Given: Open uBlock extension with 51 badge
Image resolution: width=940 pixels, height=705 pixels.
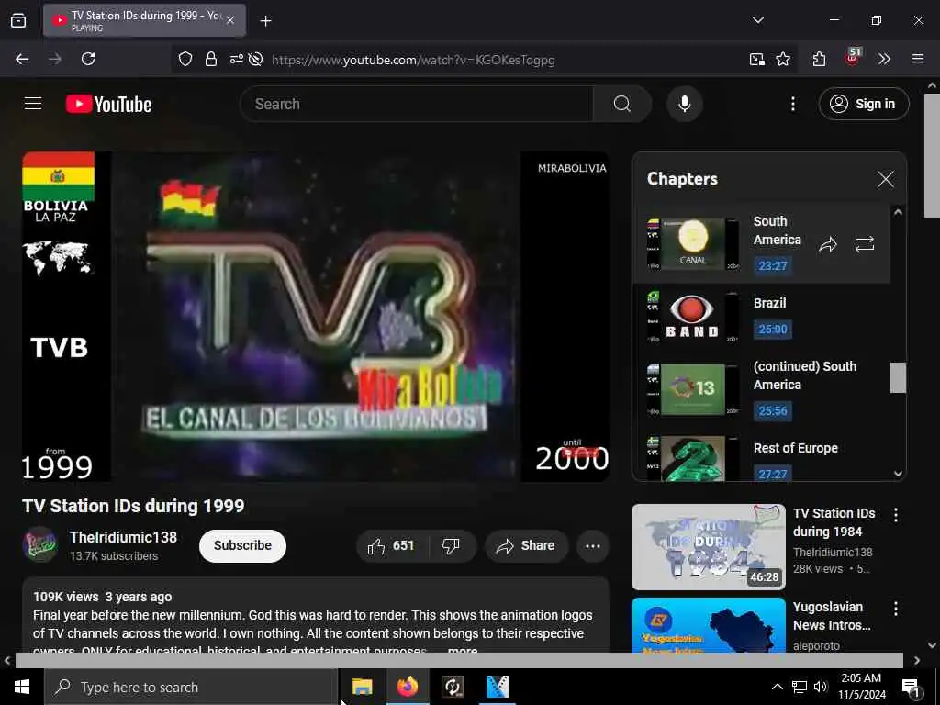Looking at the screenshot, I should (852, 58).
